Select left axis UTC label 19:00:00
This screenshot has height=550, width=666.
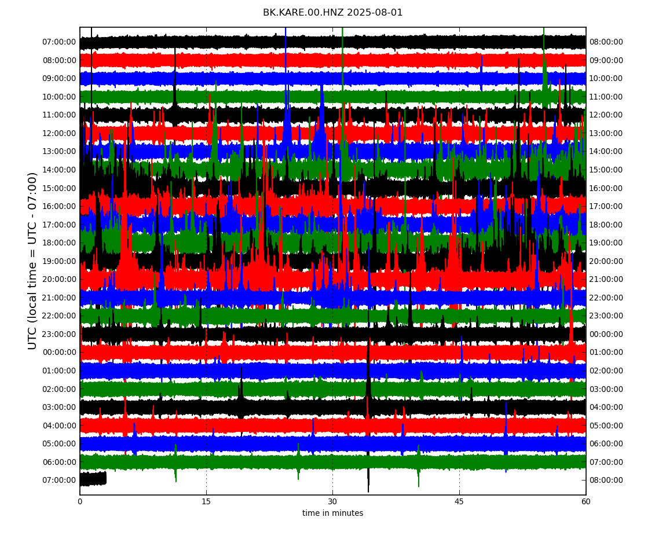(x=60, y=261)
